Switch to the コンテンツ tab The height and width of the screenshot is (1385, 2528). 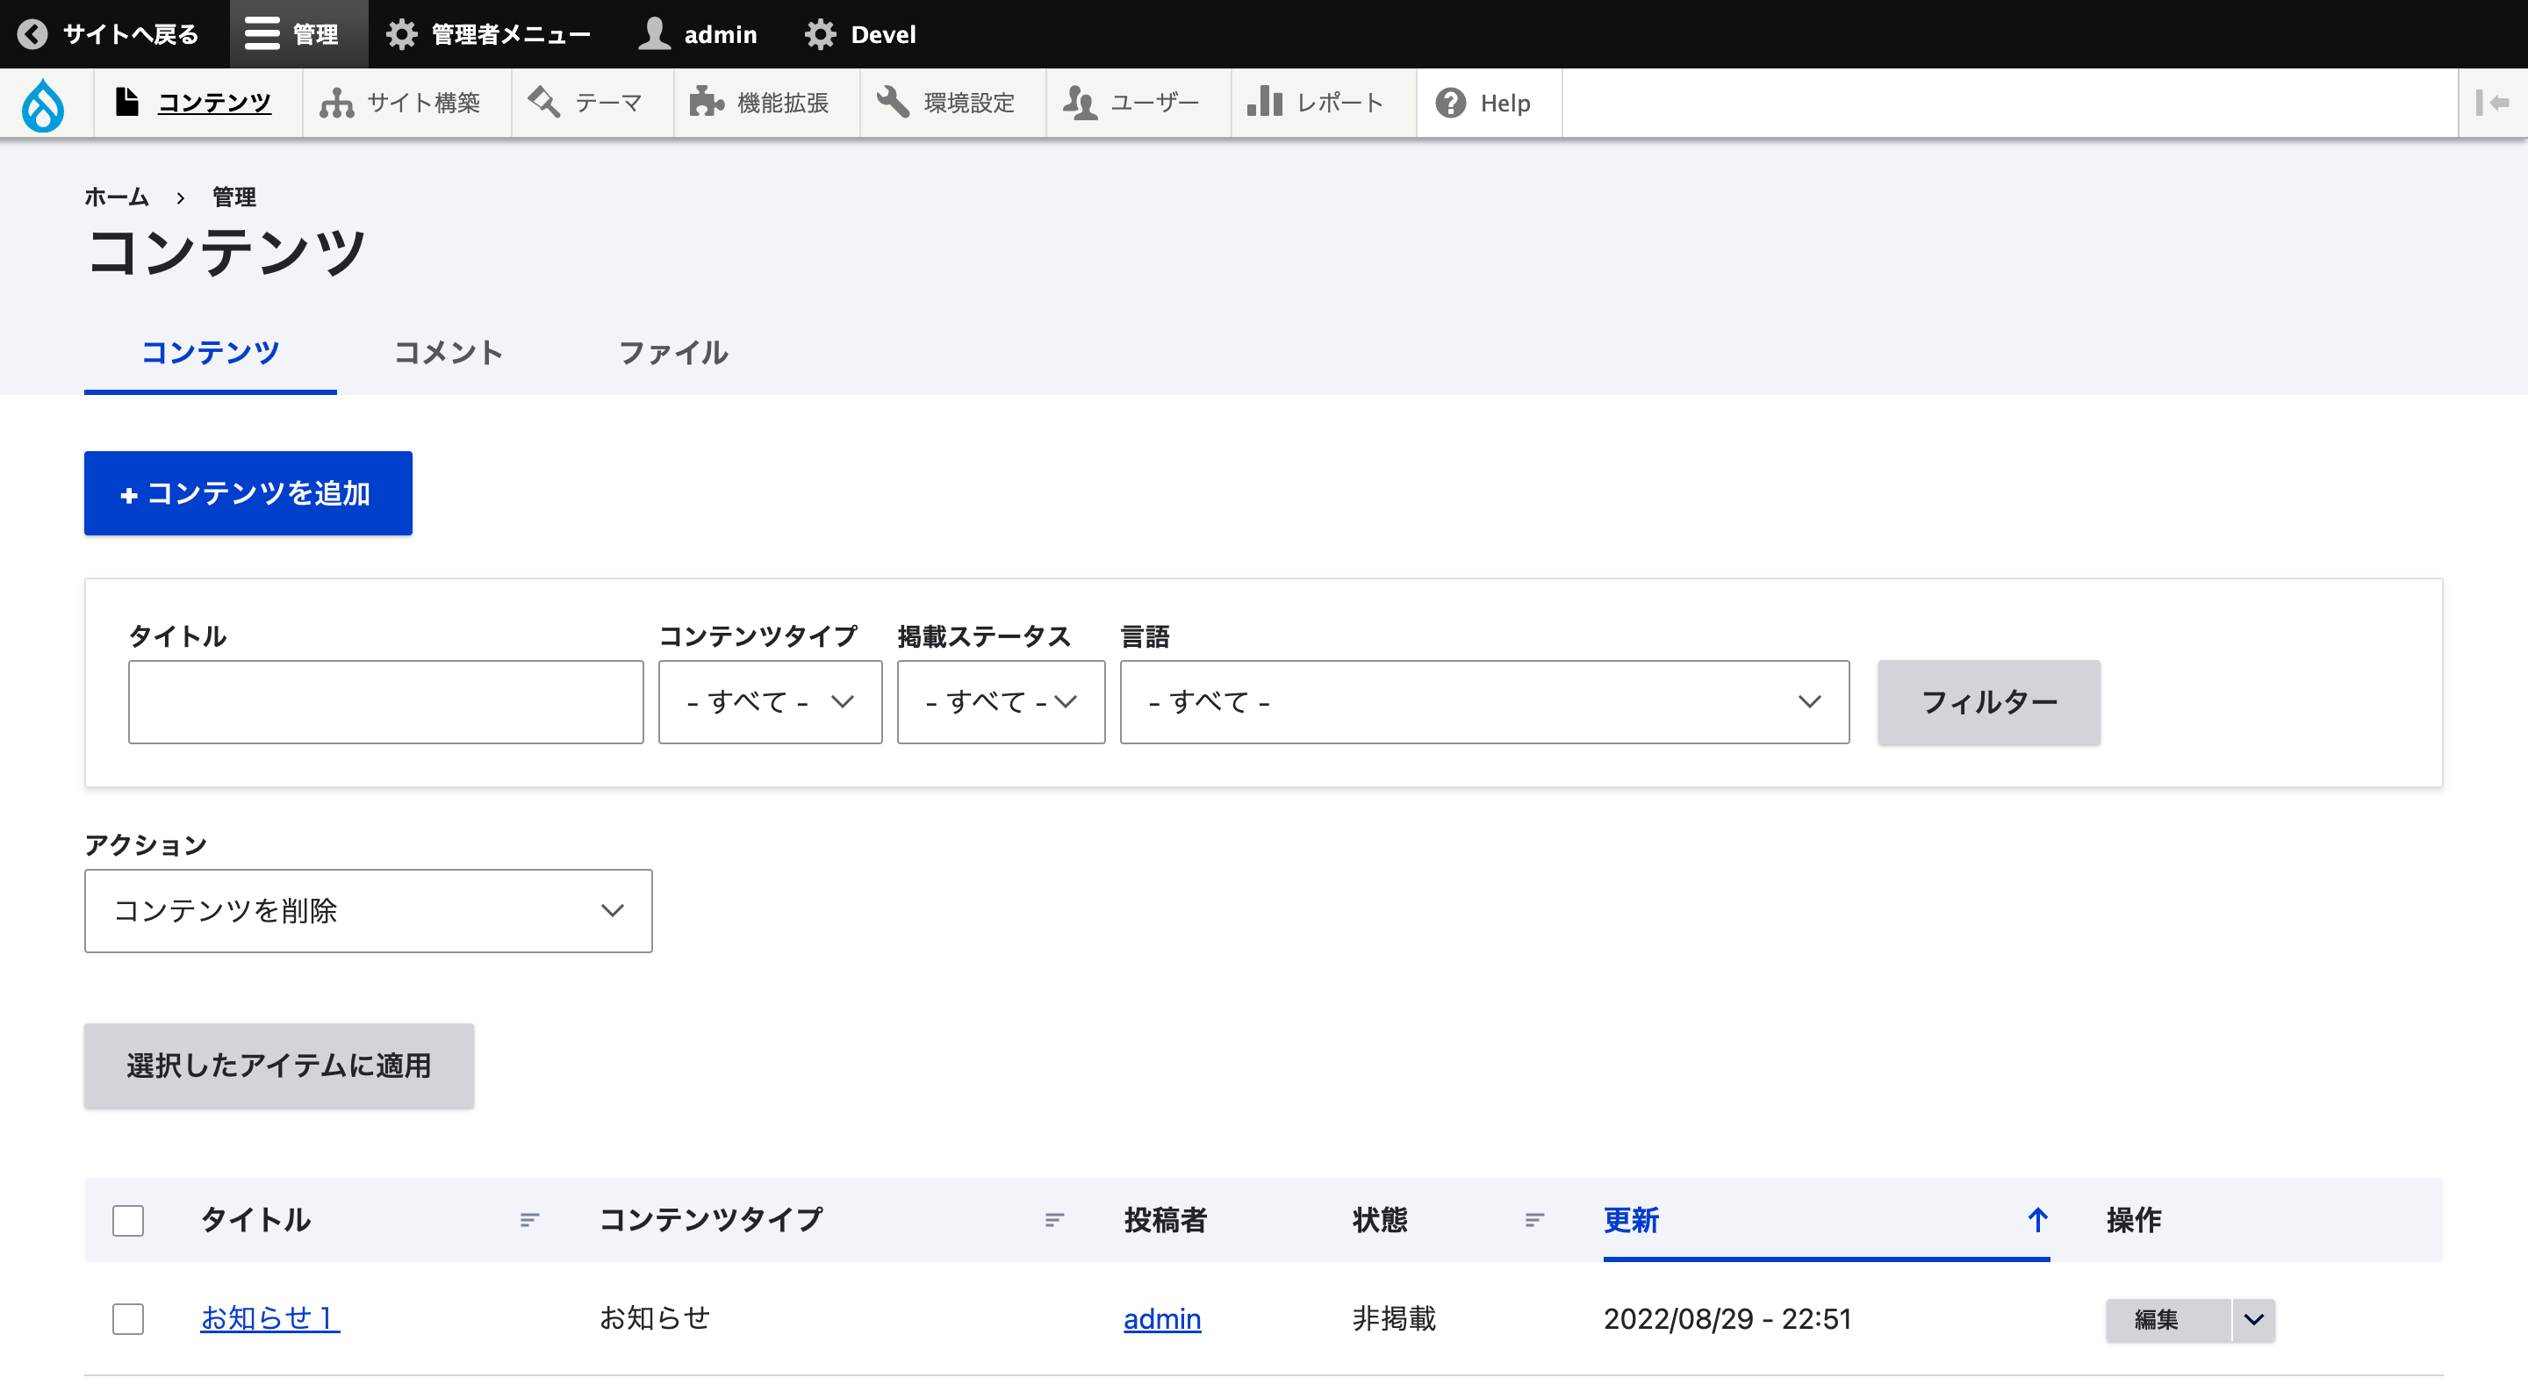click(210, 352)
